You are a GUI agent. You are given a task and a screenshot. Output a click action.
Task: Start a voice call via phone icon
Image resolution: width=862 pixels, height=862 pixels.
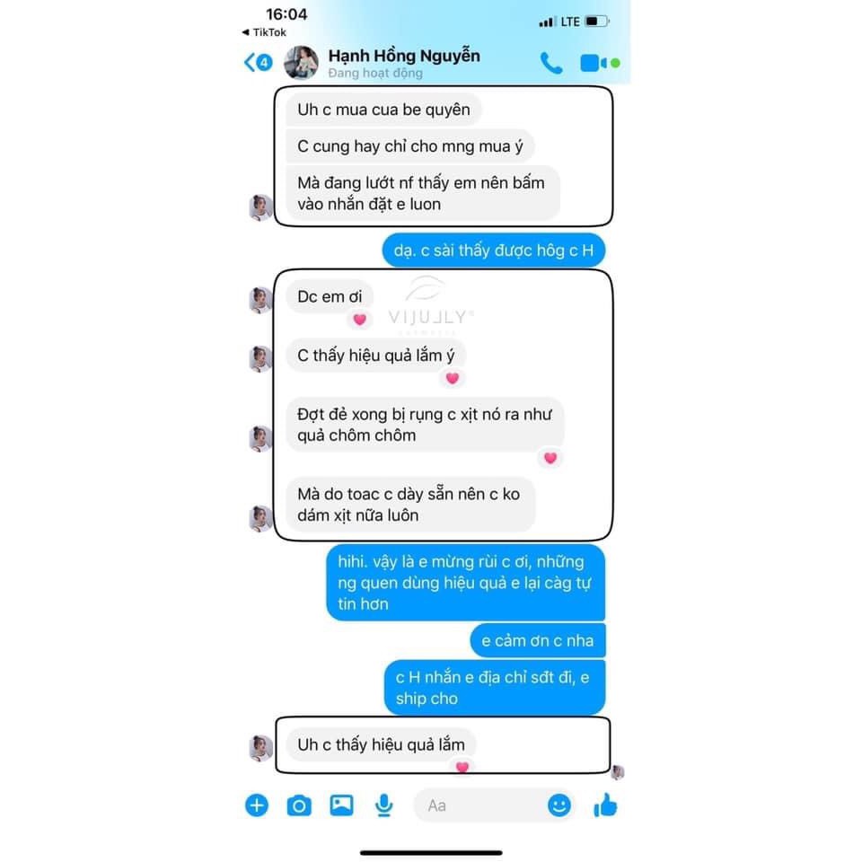click(550, 63)
